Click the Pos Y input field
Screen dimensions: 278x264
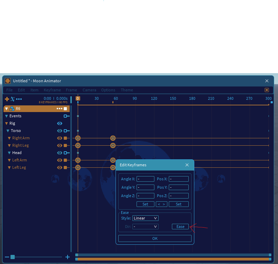click(x=179, y=187)
